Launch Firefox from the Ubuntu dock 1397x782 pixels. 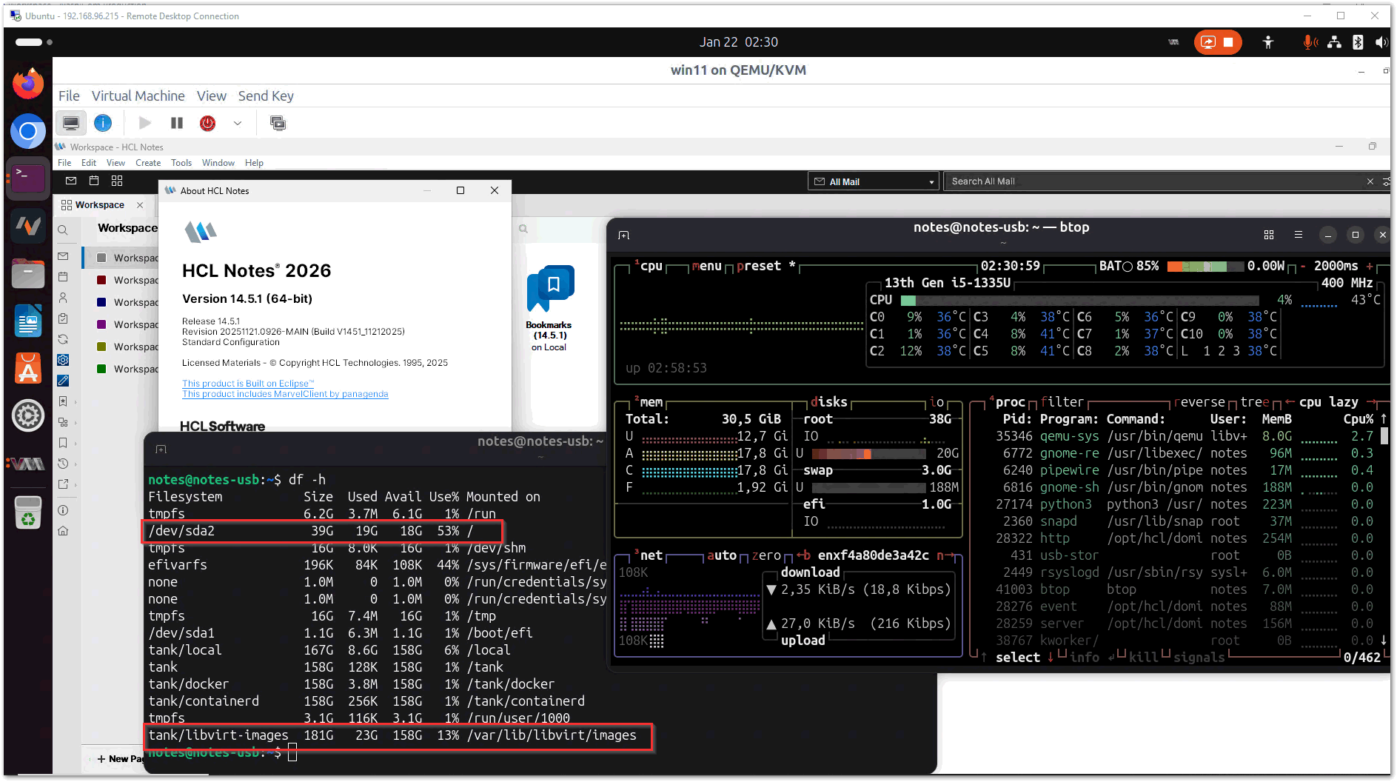tap(27, 83)
